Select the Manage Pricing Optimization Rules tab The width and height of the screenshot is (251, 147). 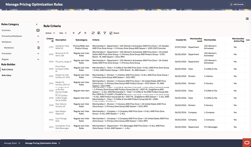coord(41,143)
